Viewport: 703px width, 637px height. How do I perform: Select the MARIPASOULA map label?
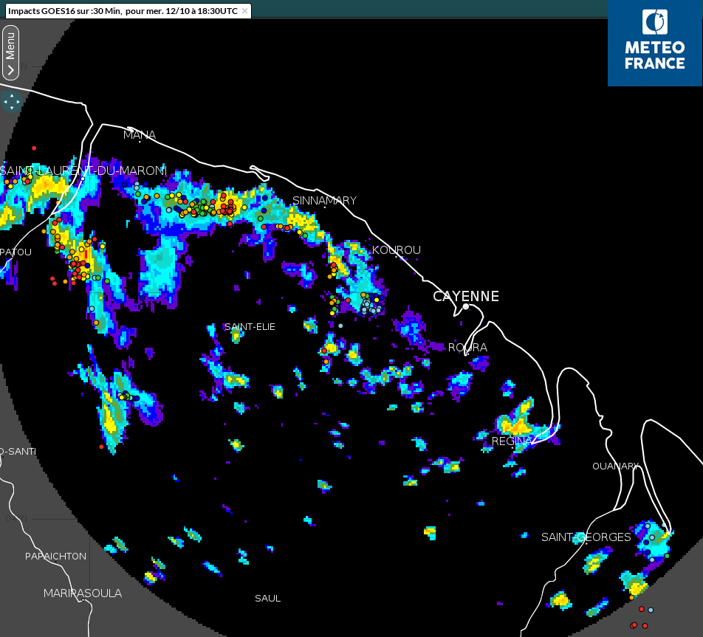83,593
